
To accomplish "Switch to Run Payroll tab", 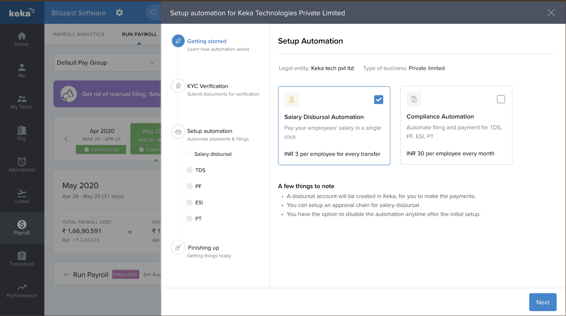I will tap(139, 34).
